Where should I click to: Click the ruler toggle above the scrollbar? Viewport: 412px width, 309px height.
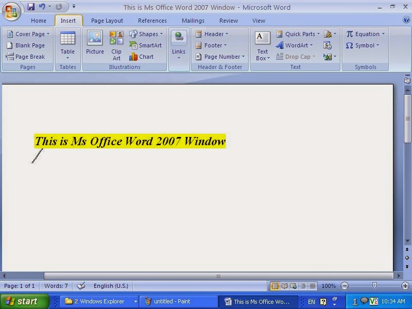point(407,80)
